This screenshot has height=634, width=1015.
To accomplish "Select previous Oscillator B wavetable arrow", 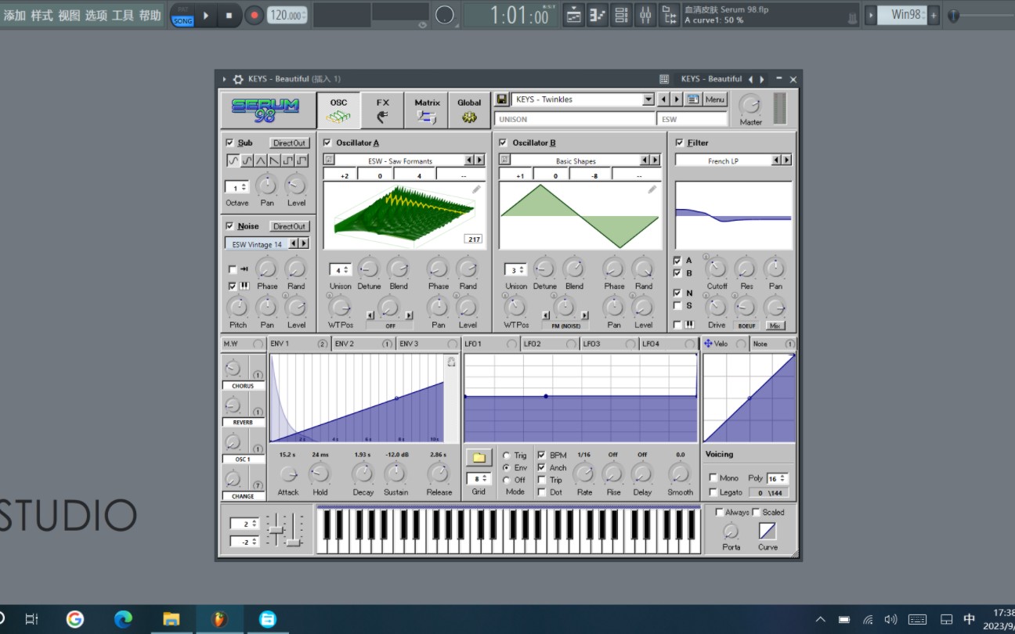I will (x=645, y=160).
